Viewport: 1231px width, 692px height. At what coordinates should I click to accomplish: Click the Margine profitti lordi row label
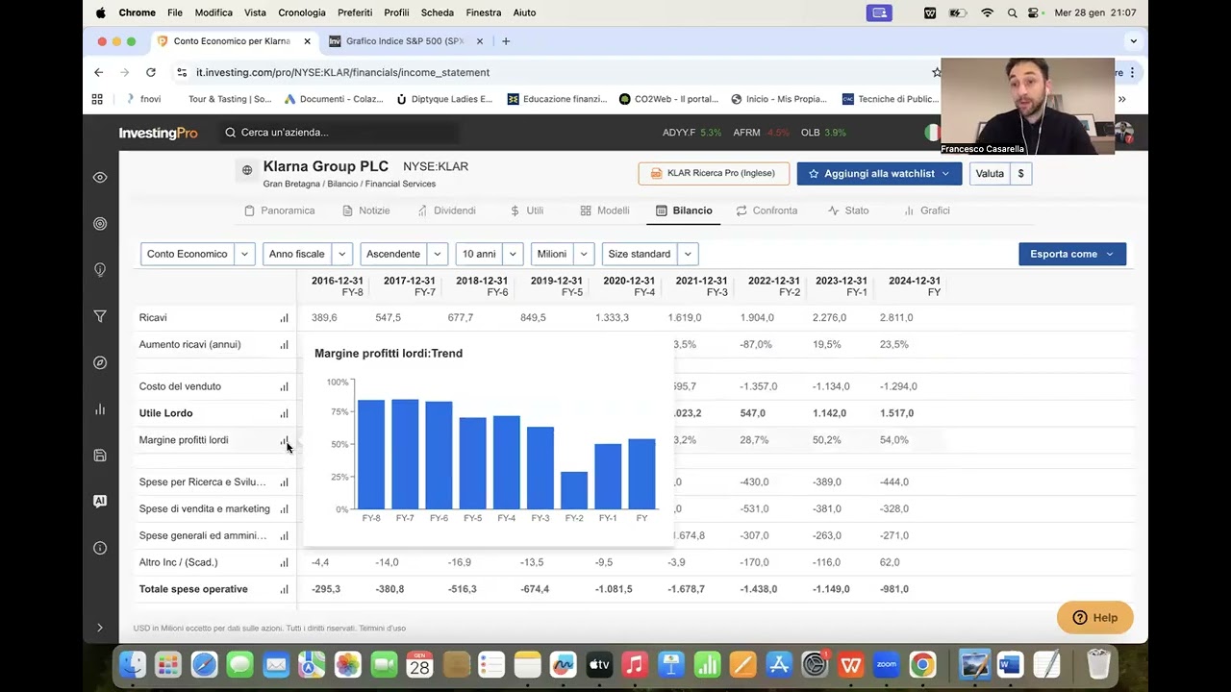(184, 440)
